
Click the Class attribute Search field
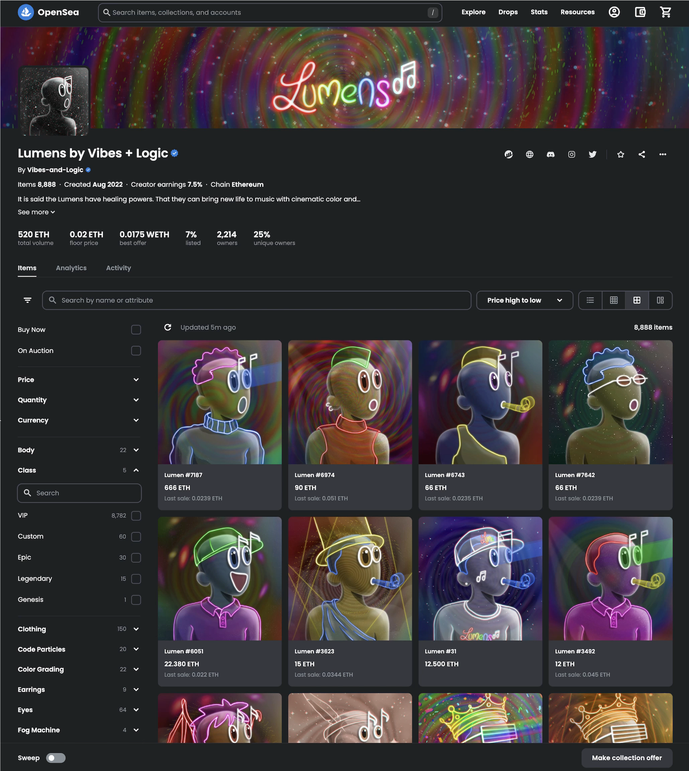[79, 493]
